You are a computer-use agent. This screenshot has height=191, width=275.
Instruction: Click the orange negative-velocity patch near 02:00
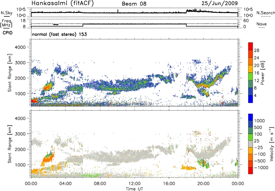(48, 158)
